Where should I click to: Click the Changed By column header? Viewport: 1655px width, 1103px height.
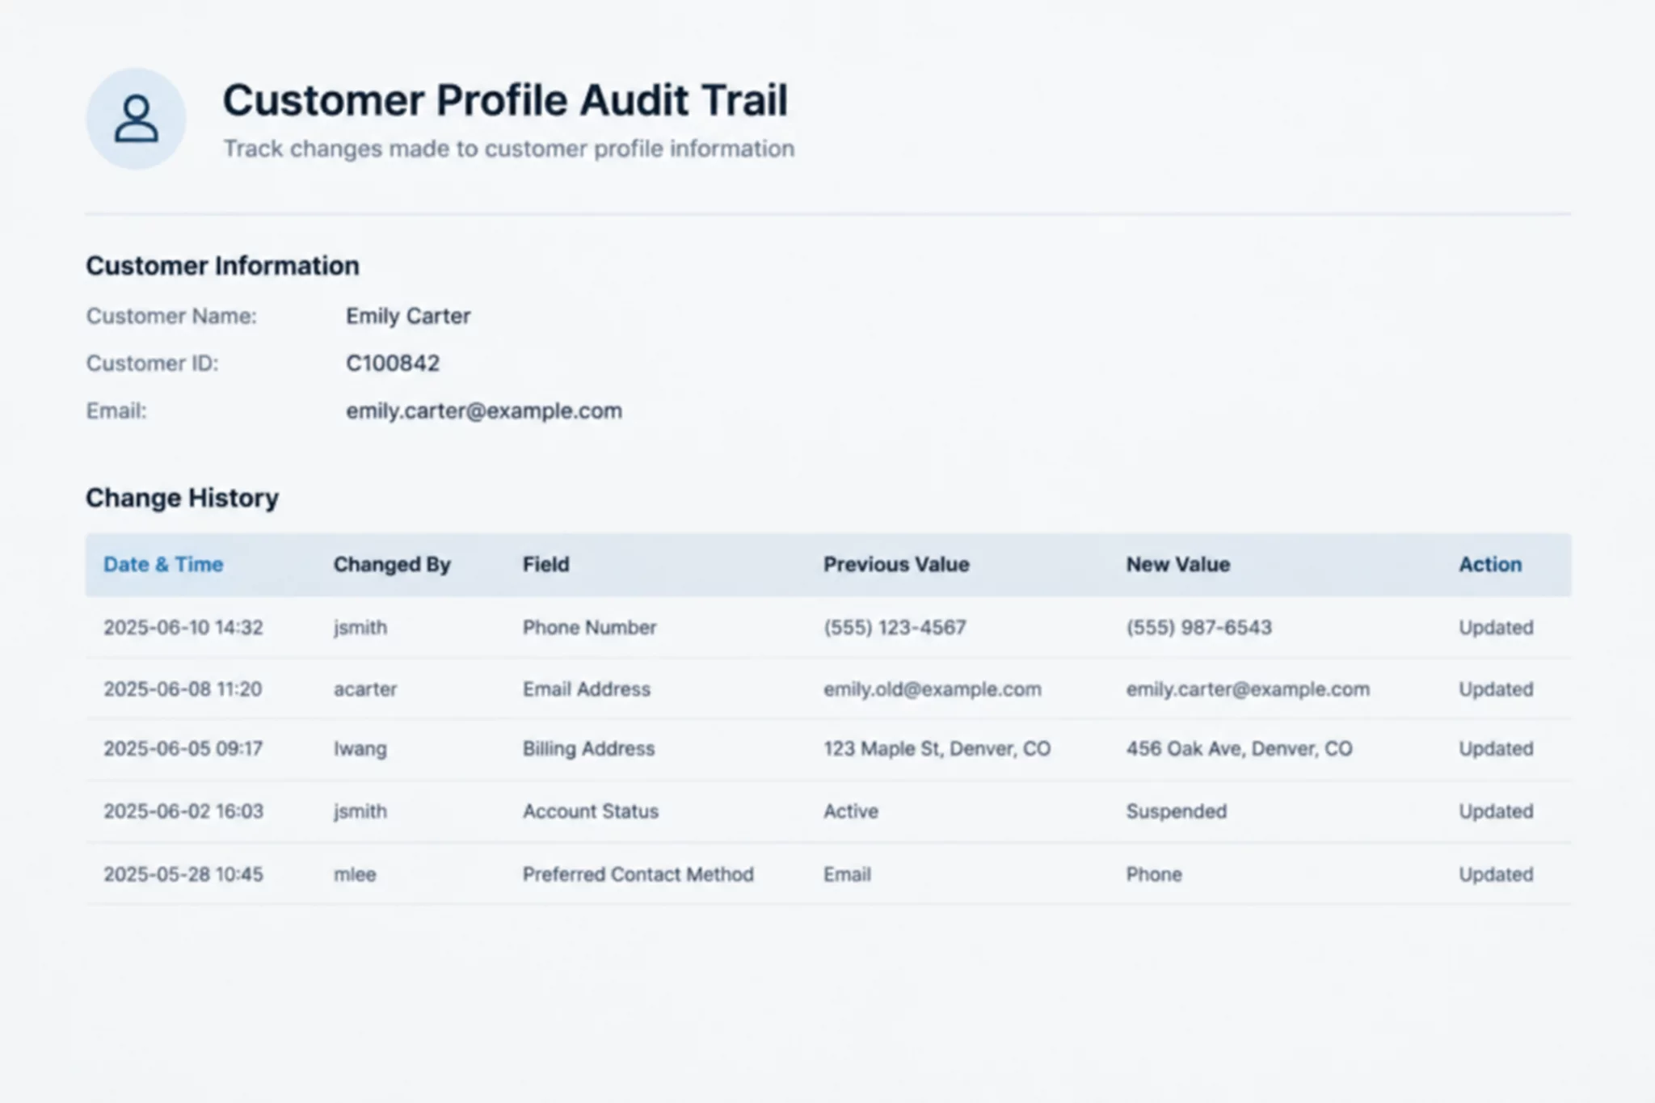[392, 564]
